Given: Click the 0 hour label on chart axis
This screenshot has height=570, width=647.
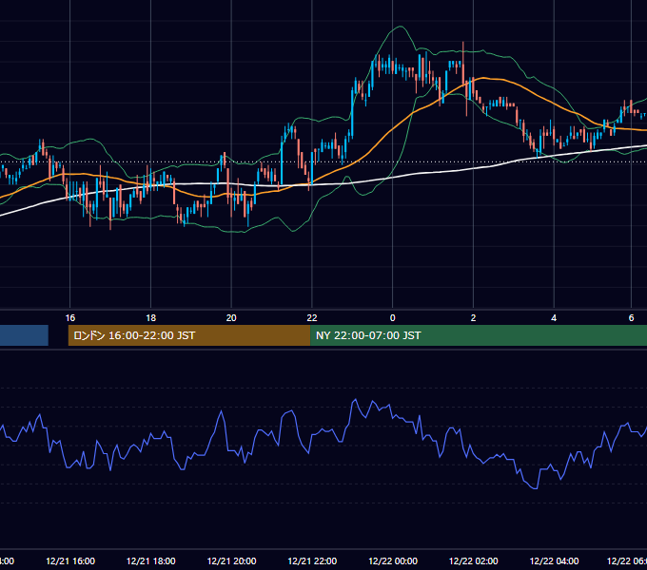Looking at the screenshot, I should point(392,318).
